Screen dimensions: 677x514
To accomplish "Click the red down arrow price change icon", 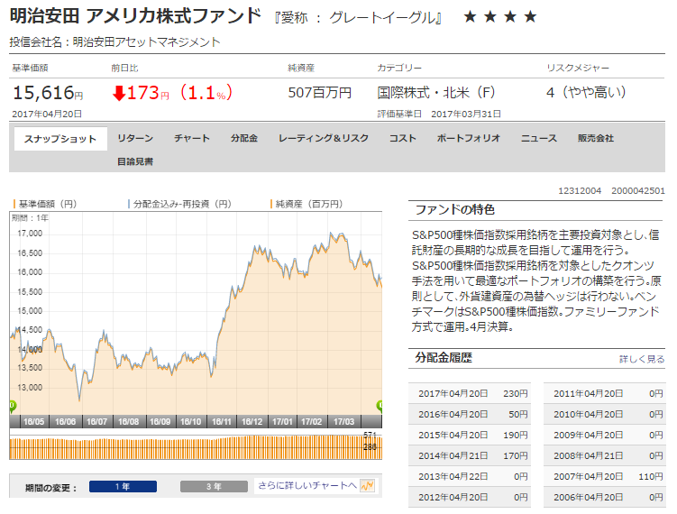I will point(119,93).
